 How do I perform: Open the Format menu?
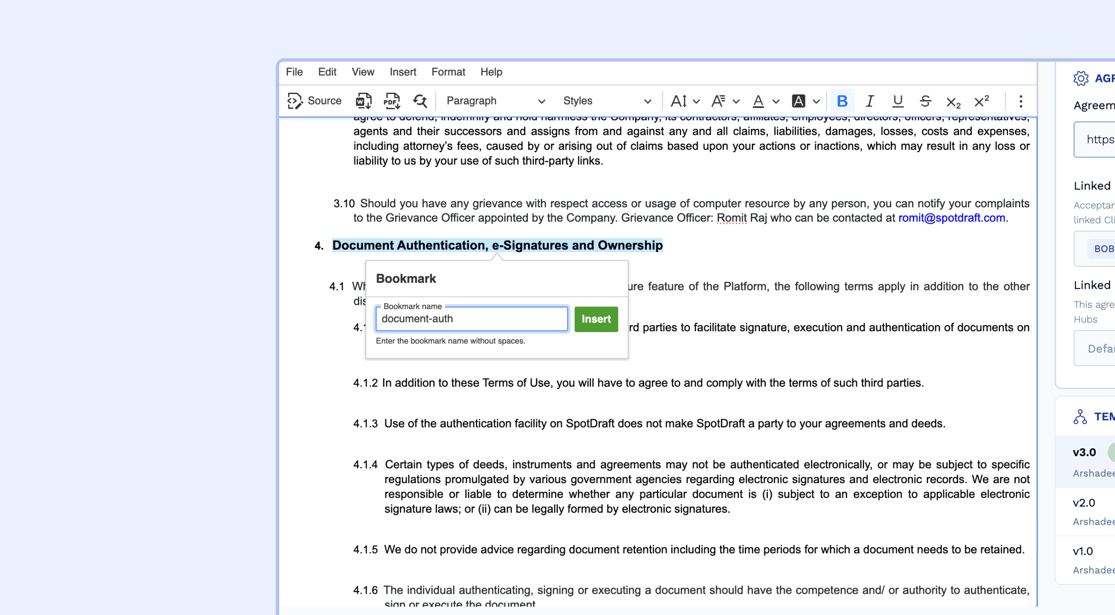coord(448,72)
